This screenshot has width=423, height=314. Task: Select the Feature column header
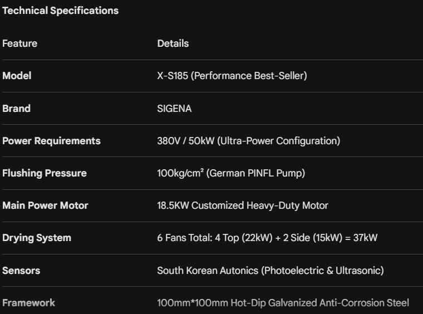[x=19, y=43]
